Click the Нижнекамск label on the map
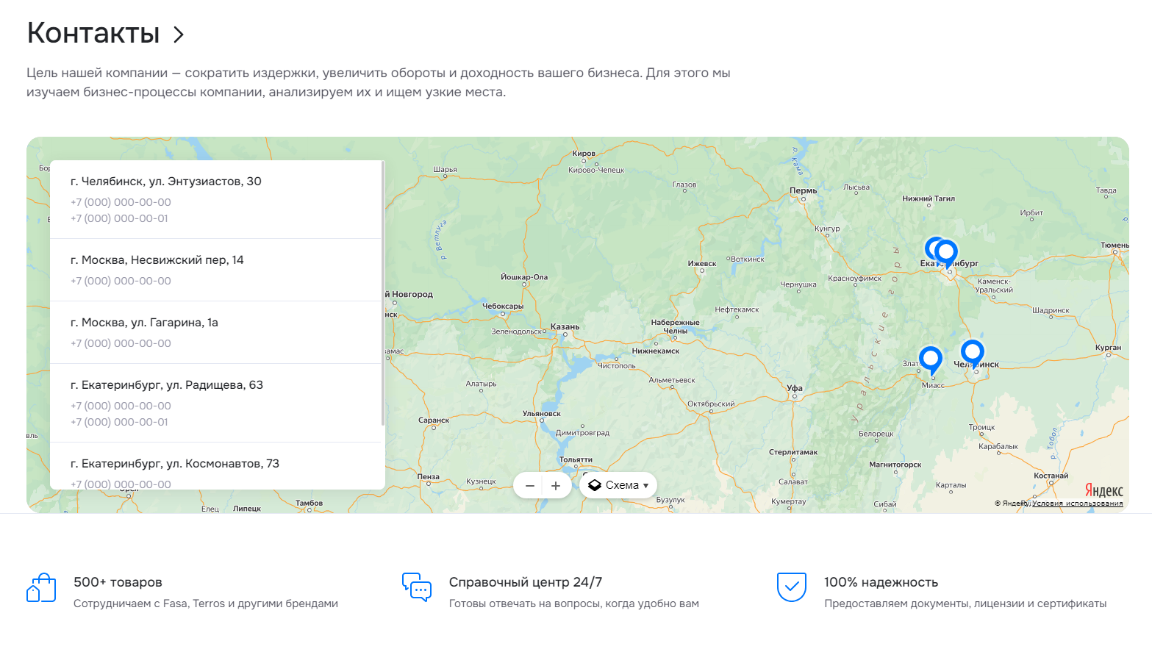This screenshot has height=652, width=1152. point(656,351)
